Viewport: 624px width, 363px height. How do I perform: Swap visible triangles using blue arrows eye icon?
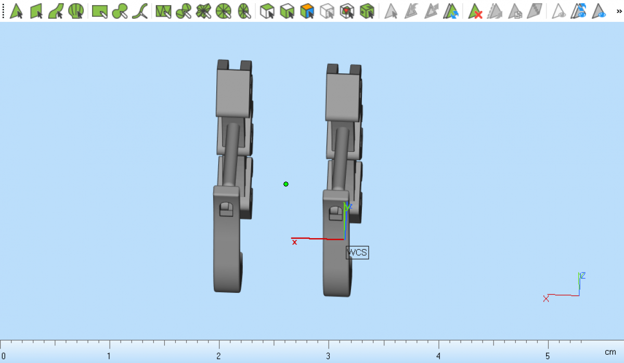pos(579,11)
